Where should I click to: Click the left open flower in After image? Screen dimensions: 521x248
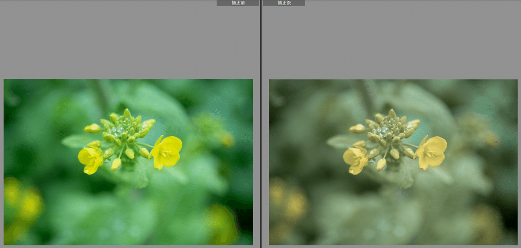pyautogui.click(x=356, y=159)
